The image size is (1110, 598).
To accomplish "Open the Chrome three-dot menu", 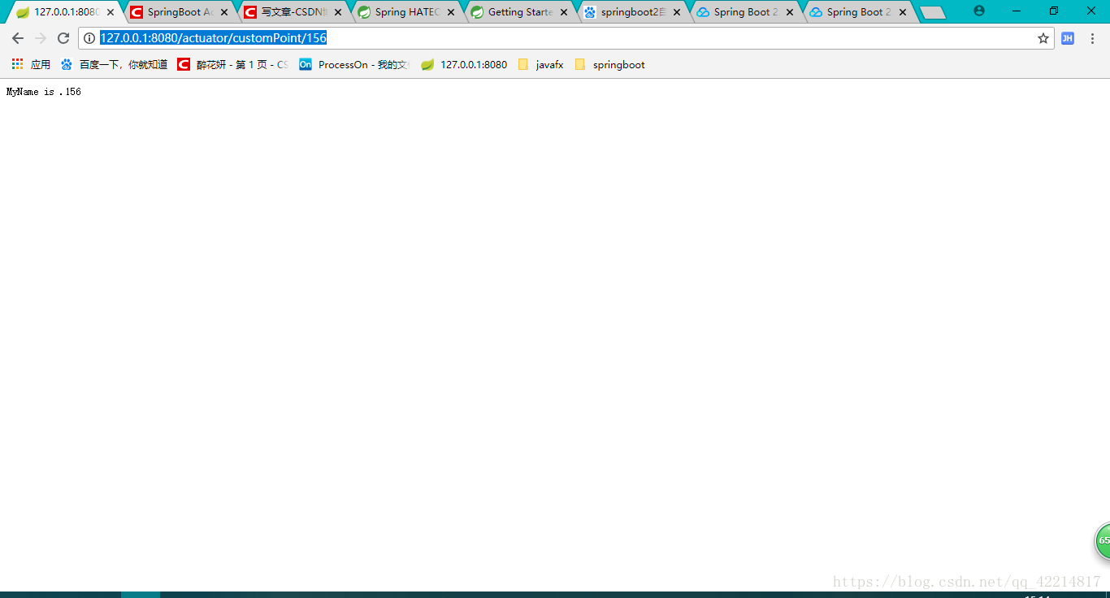I will 1092,38.
